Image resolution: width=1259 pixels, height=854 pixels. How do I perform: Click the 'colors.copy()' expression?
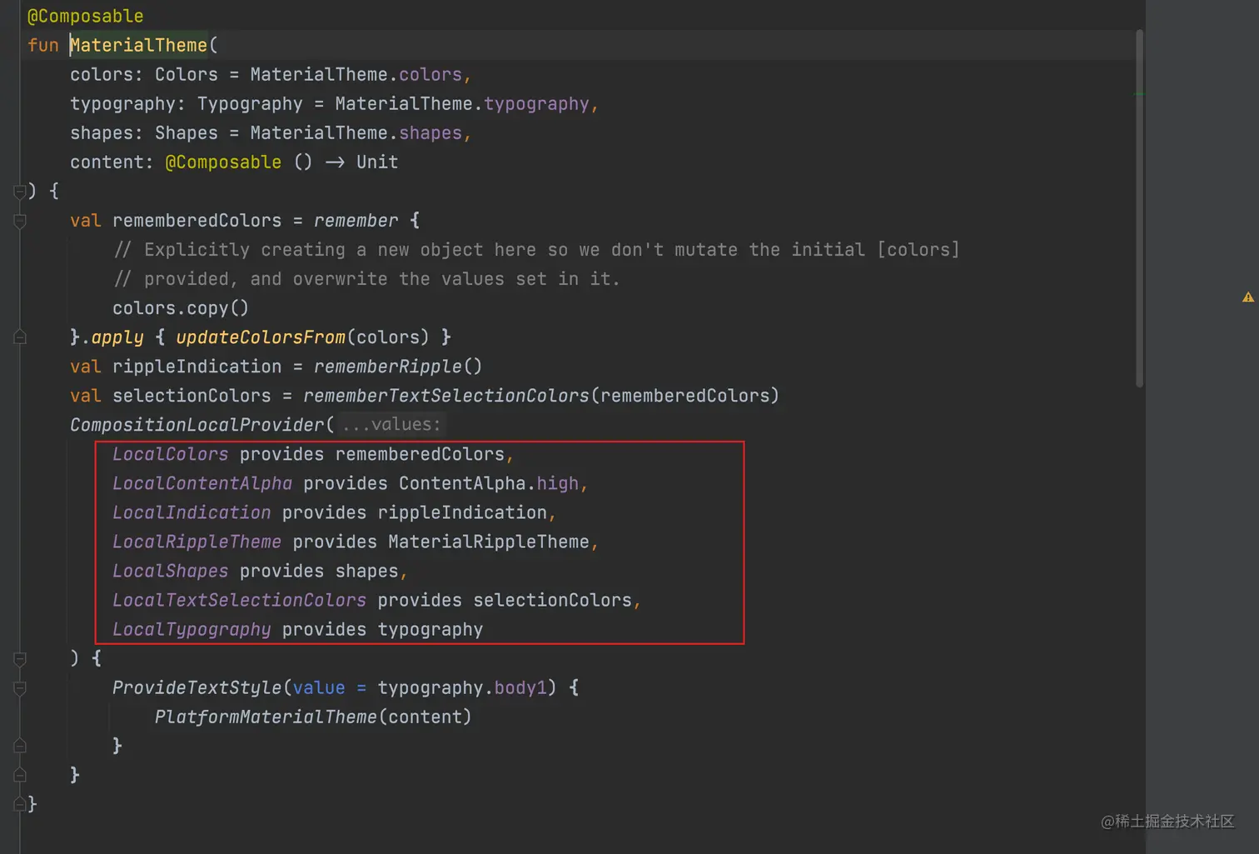tap(181, 308)
